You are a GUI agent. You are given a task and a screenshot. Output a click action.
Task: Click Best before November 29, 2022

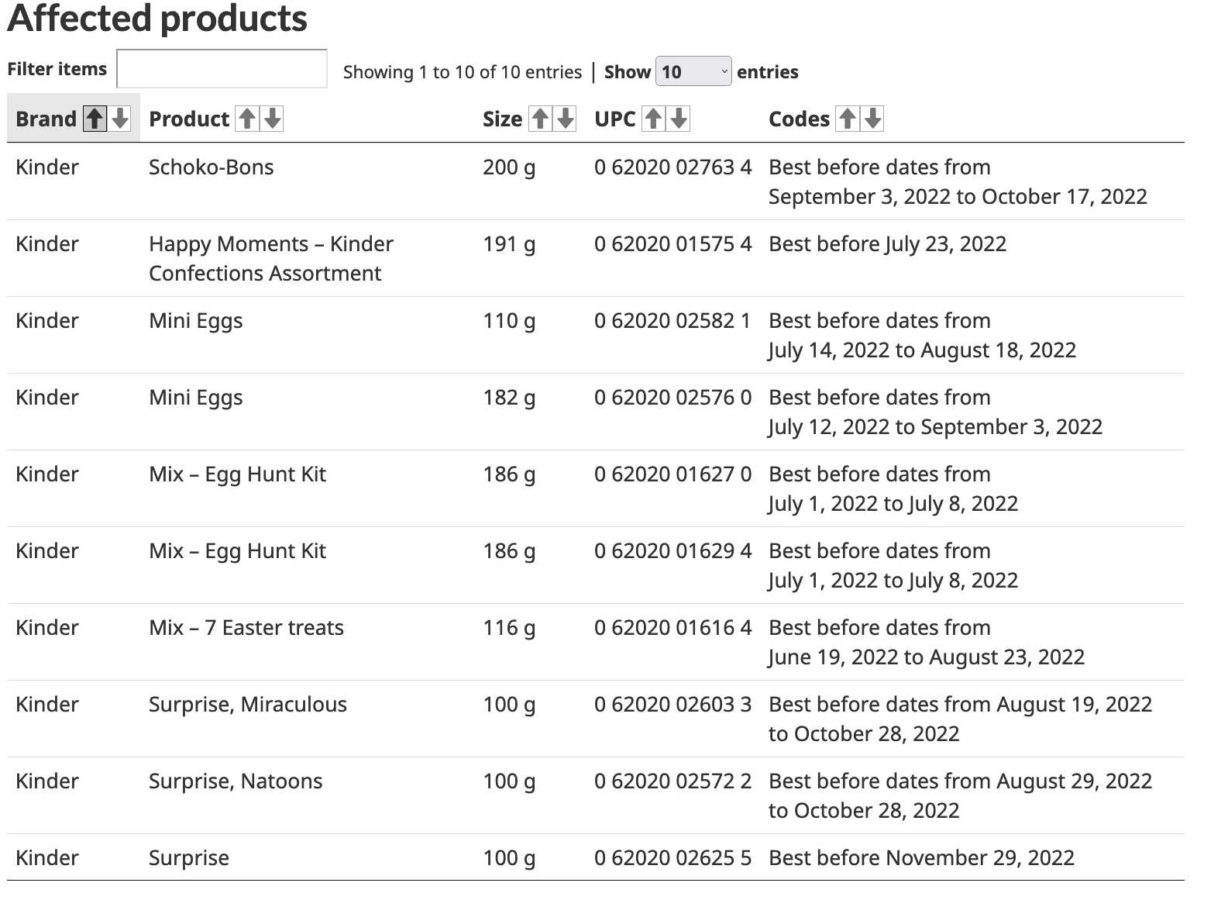coord(921,858)
